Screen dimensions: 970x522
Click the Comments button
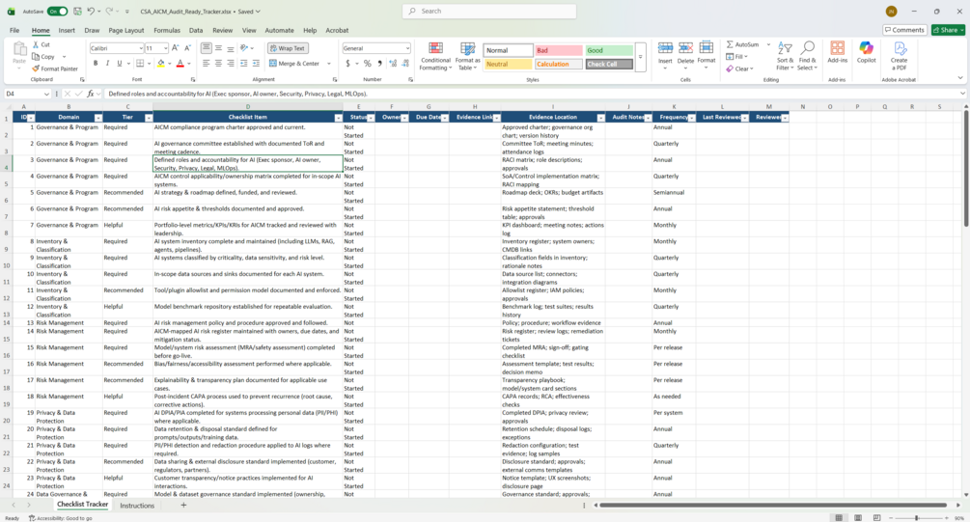pos(903,30)
